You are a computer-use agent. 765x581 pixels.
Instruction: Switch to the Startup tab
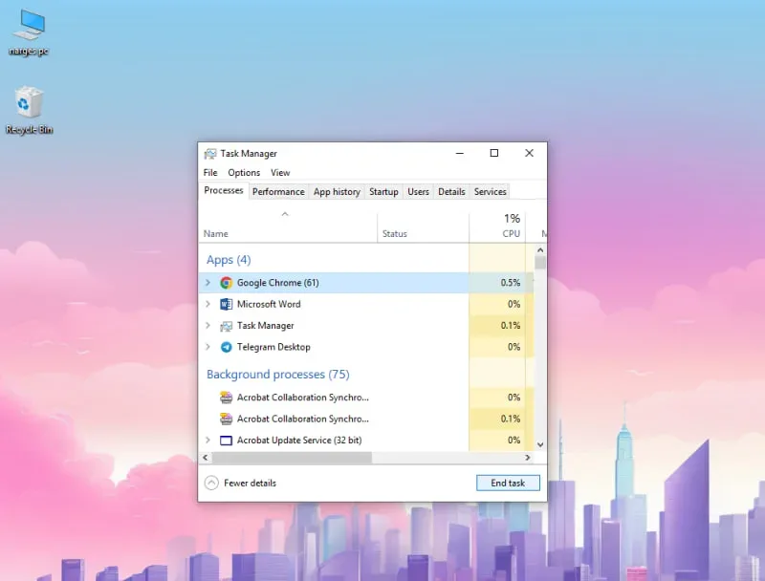(x=383, y=191)
